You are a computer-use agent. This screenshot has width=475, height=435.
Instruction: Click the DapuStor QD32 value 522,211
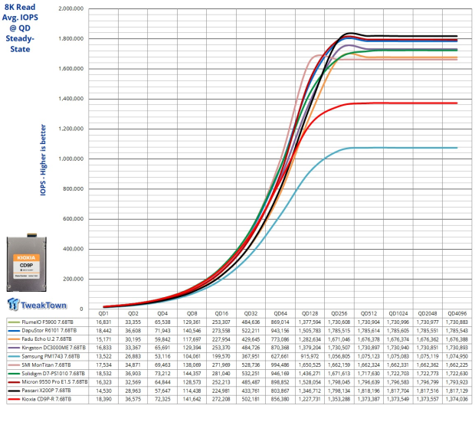point(251,331)
